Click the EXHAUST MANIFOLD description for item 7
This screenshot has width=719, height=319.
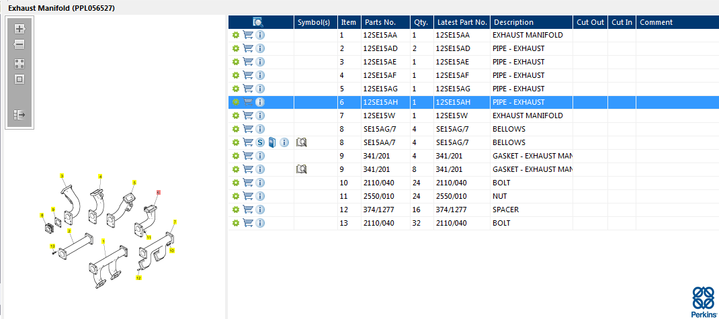click(x=532, y=116)
